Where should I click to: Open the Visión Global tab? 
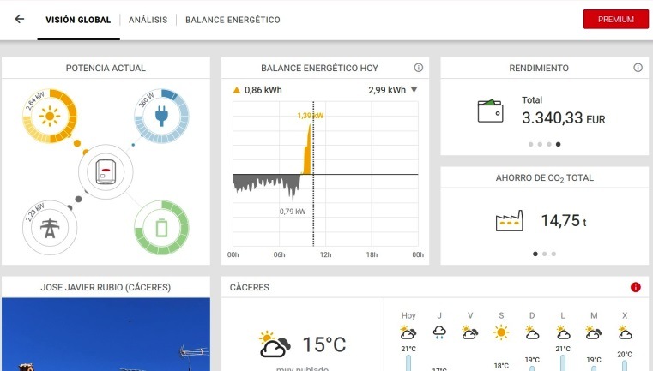78,20
